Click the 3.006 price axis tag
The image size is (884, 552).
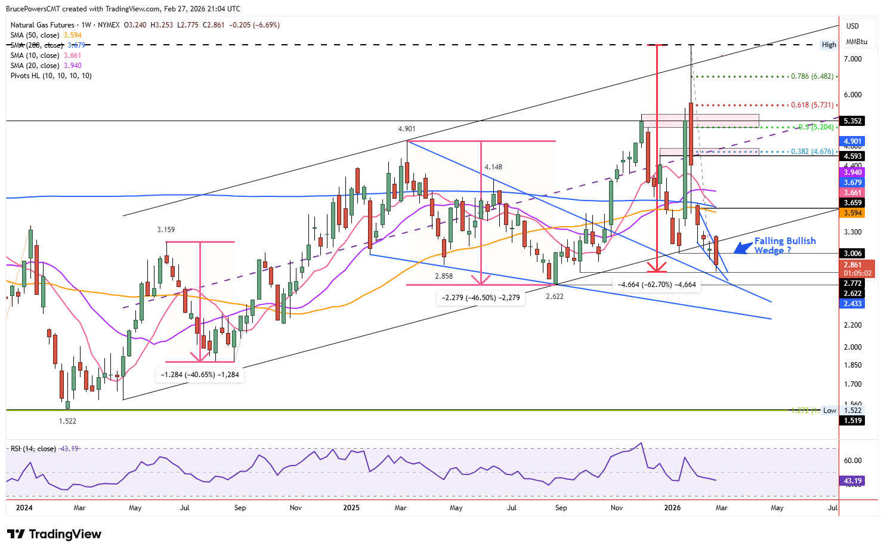853,254
